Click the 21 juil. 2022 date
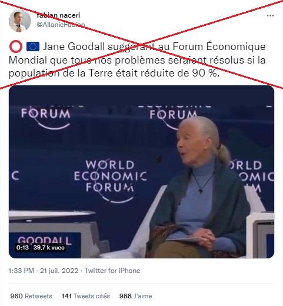 coord(59,271)
